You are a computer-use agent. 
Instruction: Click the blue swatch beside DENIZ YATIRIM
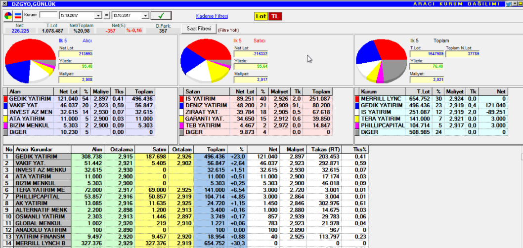tap(181, 105)
